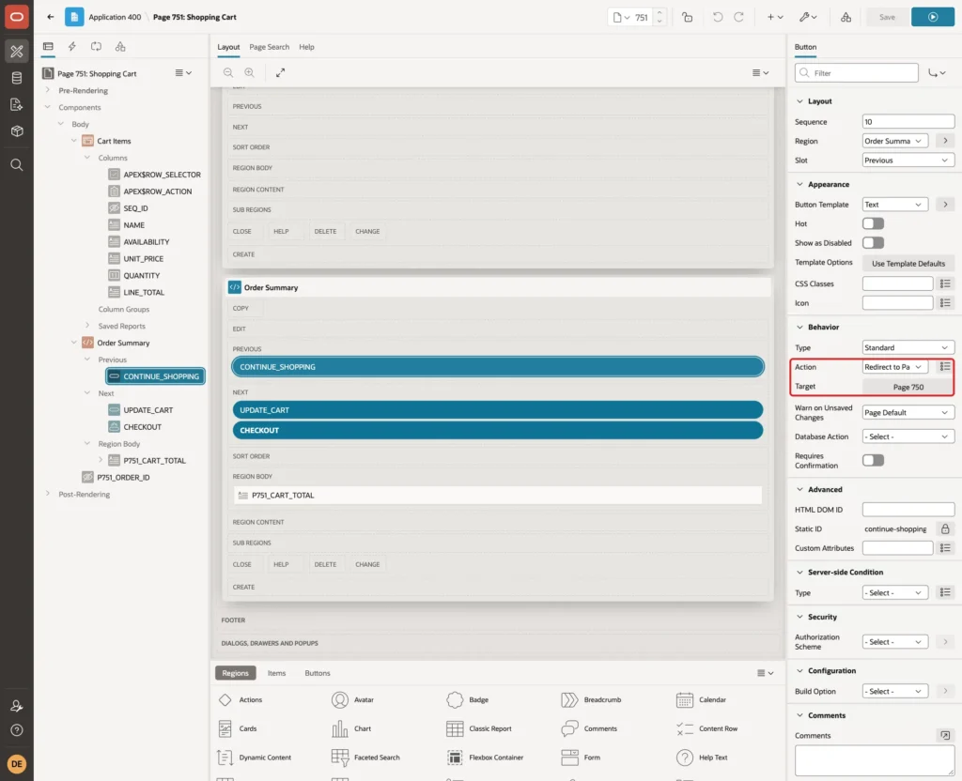This screenshot has height=781, width=962.
Task: Open the Shared Components icon in toolbar
Action: (846, 17)
